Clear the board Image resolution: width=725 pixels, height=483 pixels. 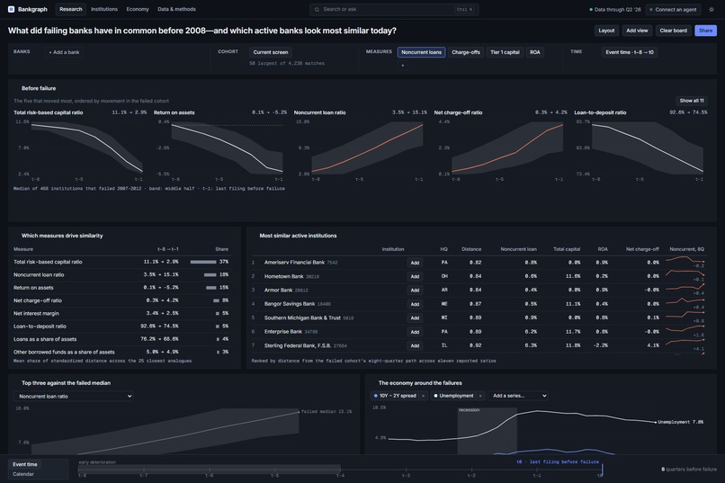point(673,31)
